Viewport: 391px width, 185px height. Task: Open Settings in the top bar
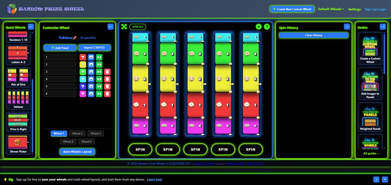[x=354, y=9]
